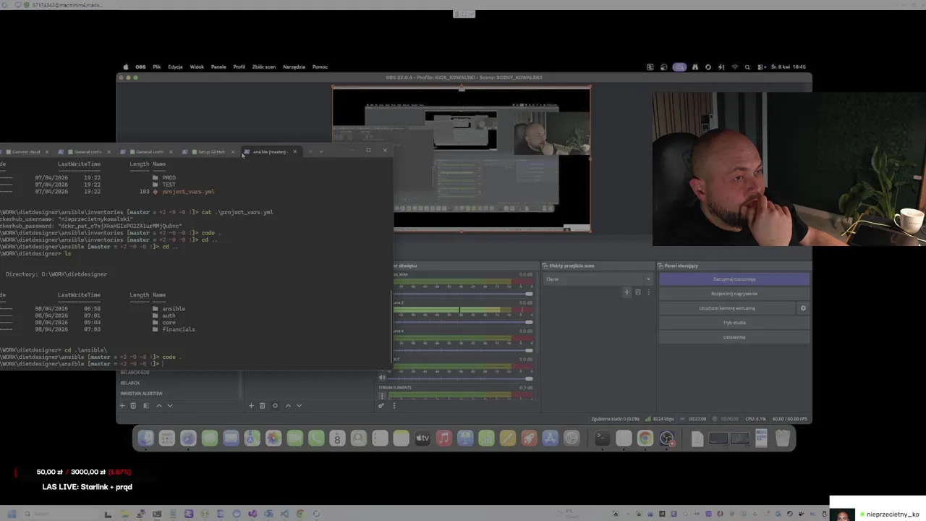This screenshot has width=926, height=521.
Task: Add a new scene in OBS
Action: (x=122, y=406)
